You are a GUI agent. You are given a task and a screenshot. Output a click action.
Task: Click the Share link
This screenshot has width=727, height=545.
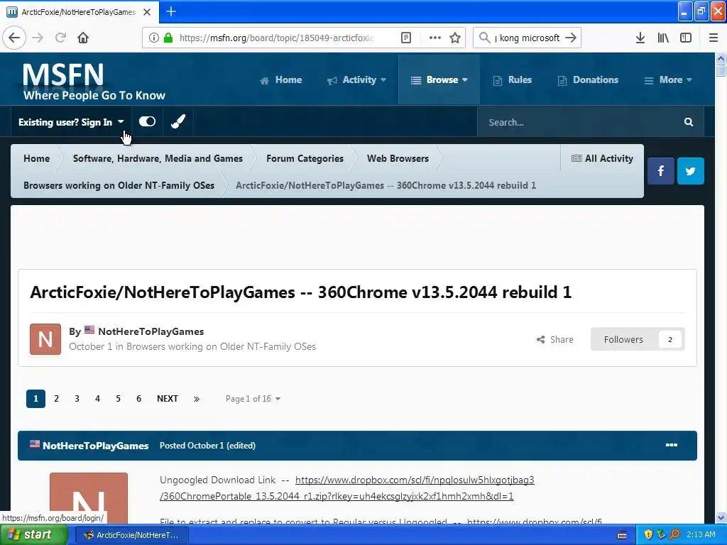[x=555, y=339]
